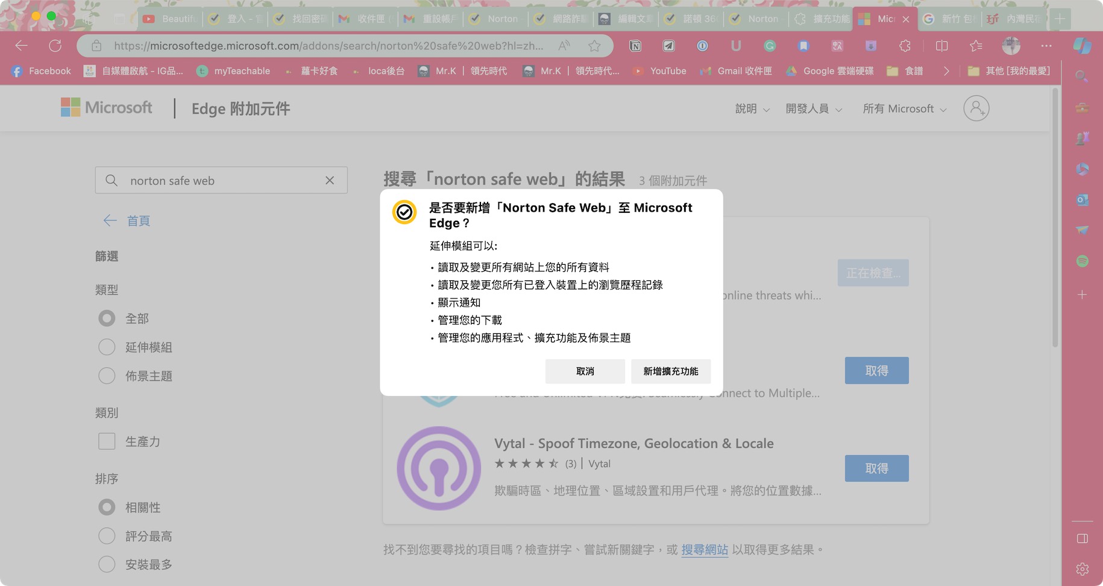Click the 1Password extension icon
This screenshot has width=1103, height=586.
click(702, 46)
